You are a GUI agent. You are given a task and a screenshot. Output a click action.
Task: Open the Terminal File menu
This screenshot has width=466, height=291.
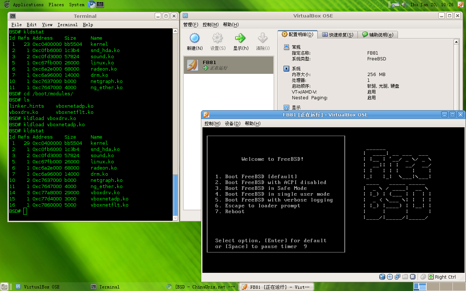tap(16, 25)
